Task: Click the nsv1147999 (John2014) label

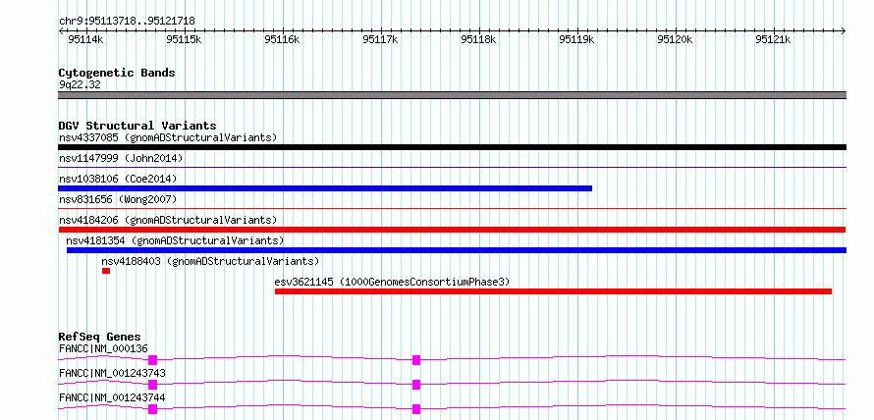Action: 121,158
